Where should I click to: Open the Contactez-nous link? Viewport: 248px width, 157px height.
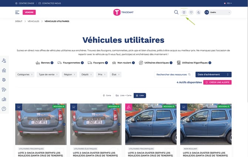pyautogui.click(x=50, y=3)
